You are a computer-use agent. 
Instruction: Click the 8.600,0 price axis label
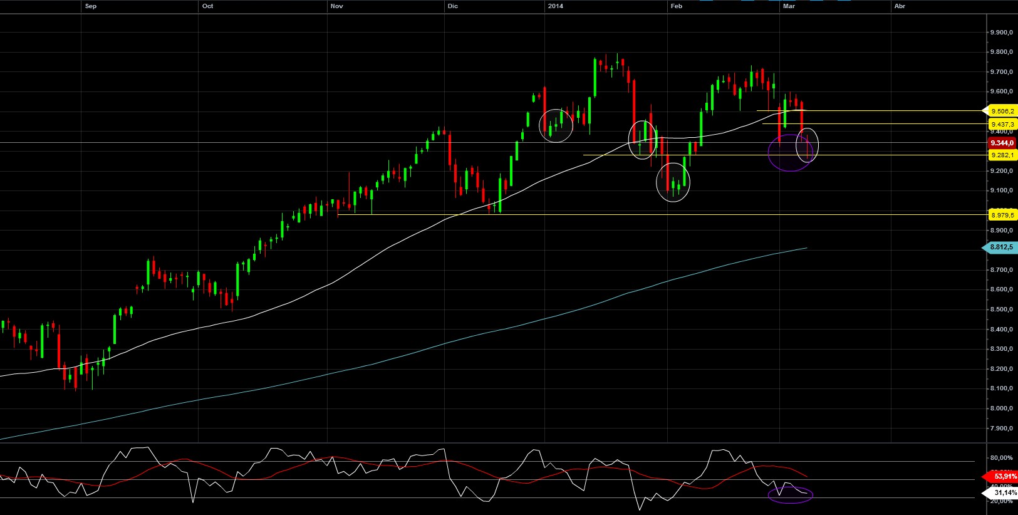click(x=1002, y=289)
